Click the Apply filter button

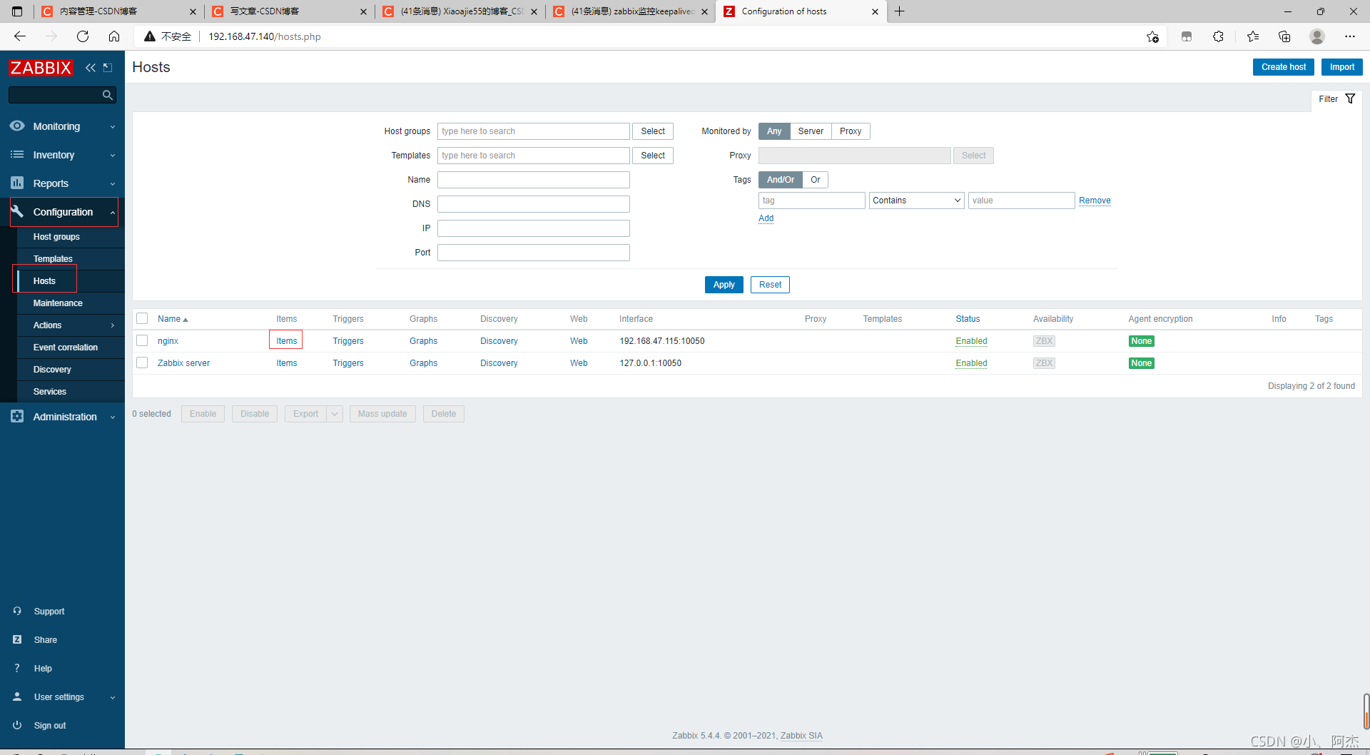pos(724,285)
